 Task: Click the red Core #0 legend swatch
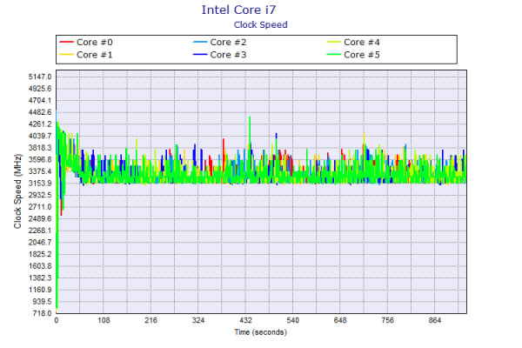coord(66,42)
